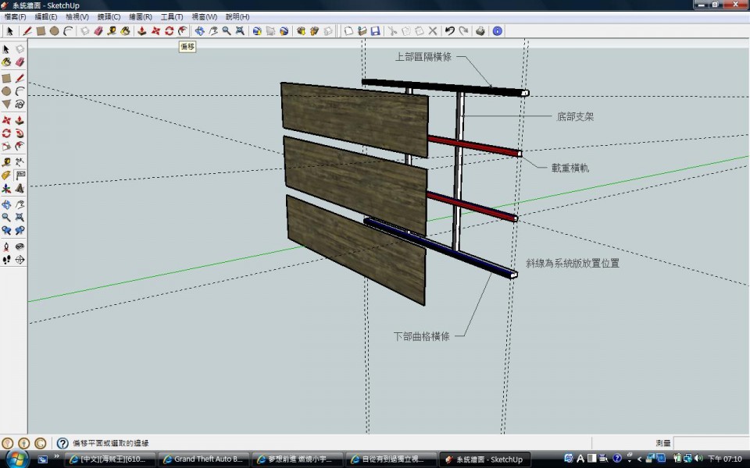This screenshot has height=468, width=750.
Task: Open the 鏡頭(C) camera menu
Action: pyautogui.click(x=109, y=16)
